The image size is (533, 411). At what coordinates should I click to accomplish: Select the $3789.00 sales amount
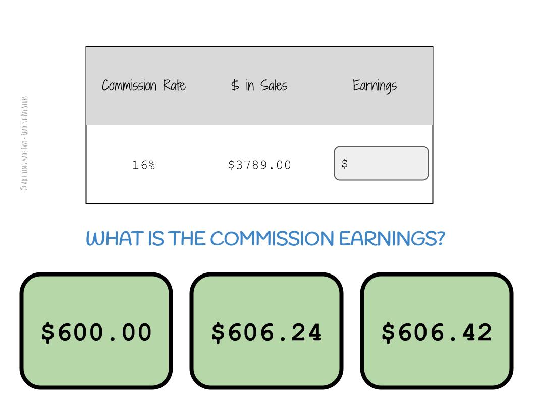click(x=259, y=165)
